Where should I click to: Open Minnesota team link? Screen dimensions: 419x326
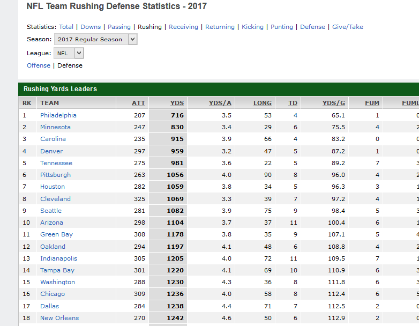click(55, 127)
